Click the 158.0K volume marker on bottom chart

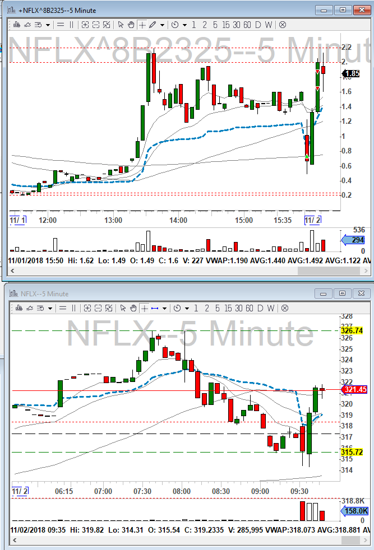click(355, 511)
